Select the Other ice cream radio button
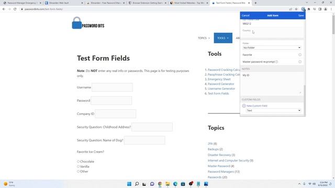The height and width of the screenshot is (188, 335). (x=78, y=171)
